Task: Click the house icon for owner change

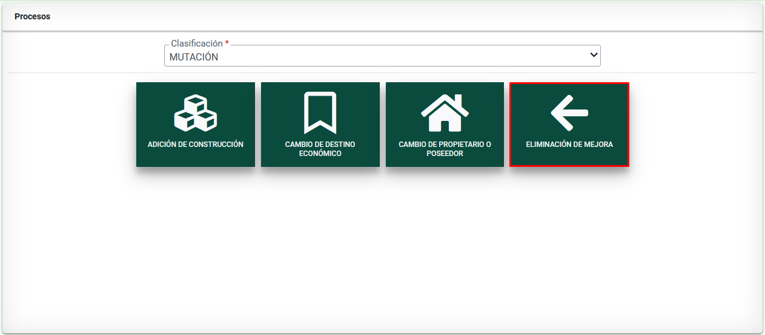Action: point(445,113)
